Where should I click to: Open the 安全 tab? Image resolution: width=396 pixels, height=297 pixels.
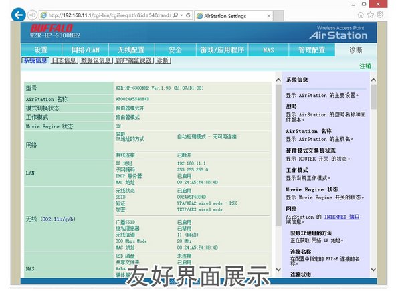[x=175, y=50]
